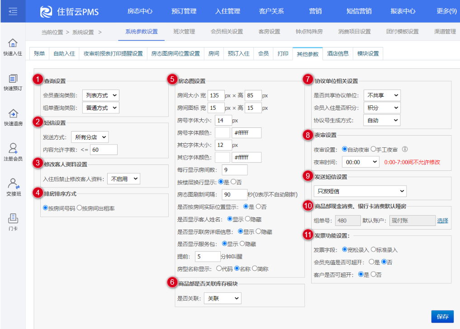Image resolution: width=460 pixels, height=329 pixels.
Task: Click the 保存 button
Action: click(x=442, y=316)
